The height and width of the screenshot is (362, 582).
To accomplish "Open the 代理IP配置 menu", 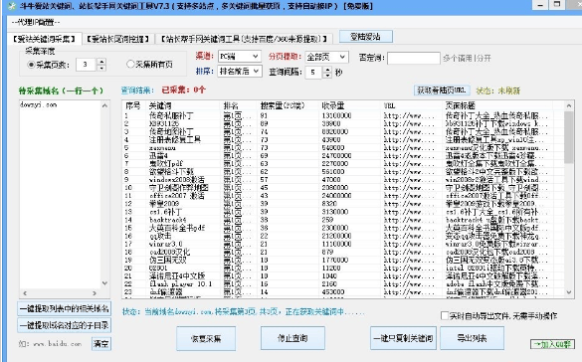I will tap(36, 22).
